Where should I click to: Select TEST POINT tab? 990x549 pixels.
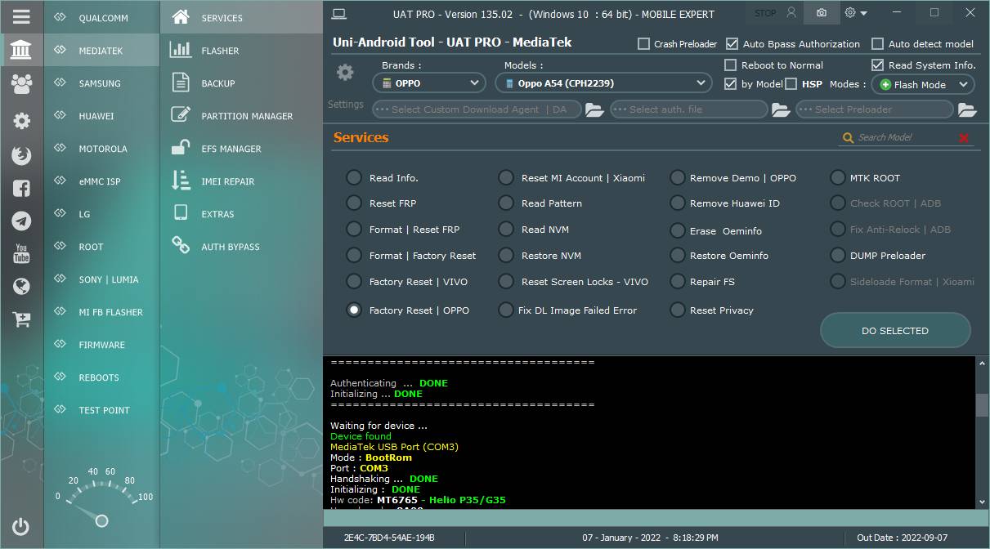click(x=101, y=410)
